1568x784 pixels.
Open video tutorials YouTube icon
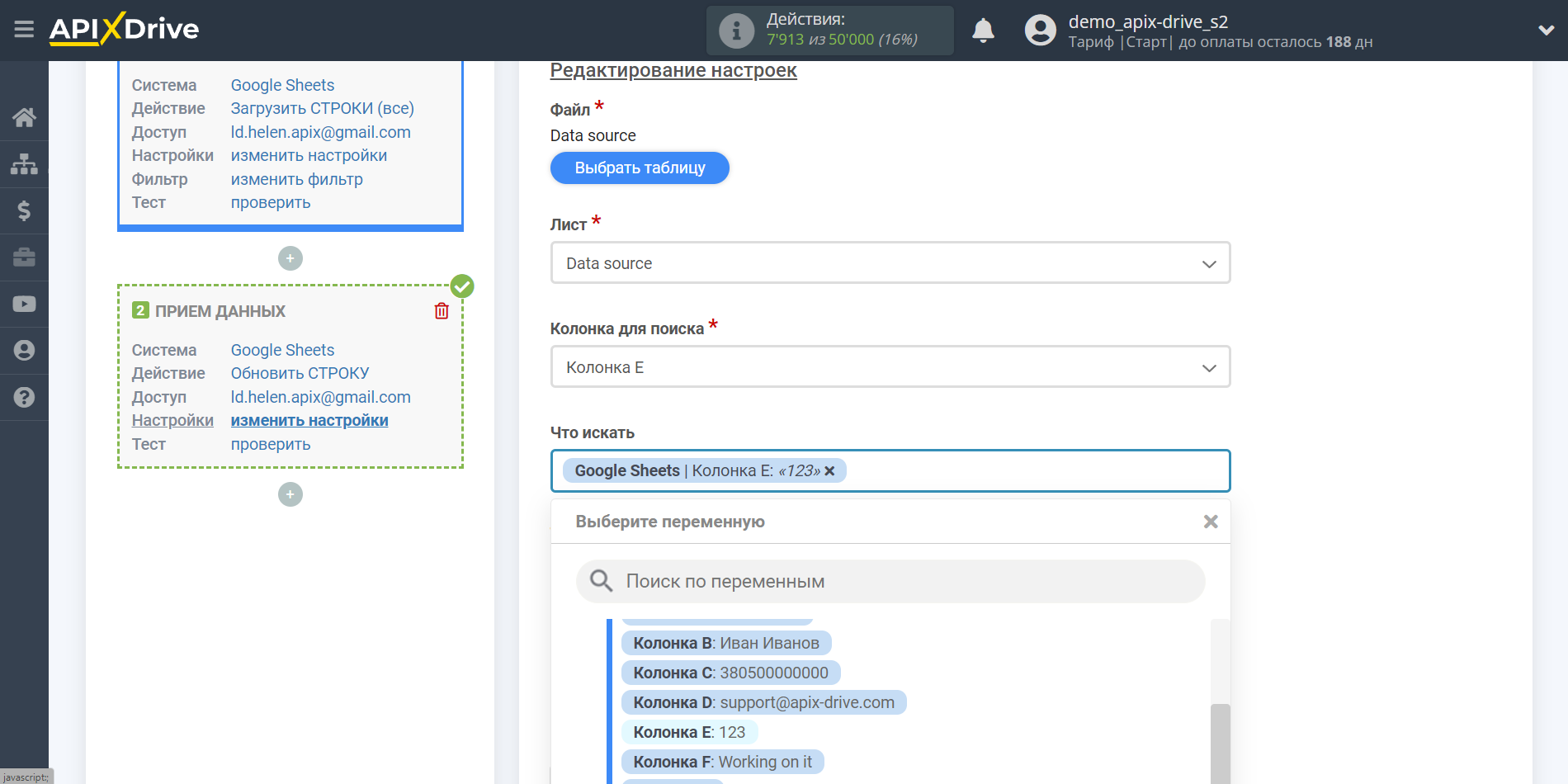[x=24, y=304]
